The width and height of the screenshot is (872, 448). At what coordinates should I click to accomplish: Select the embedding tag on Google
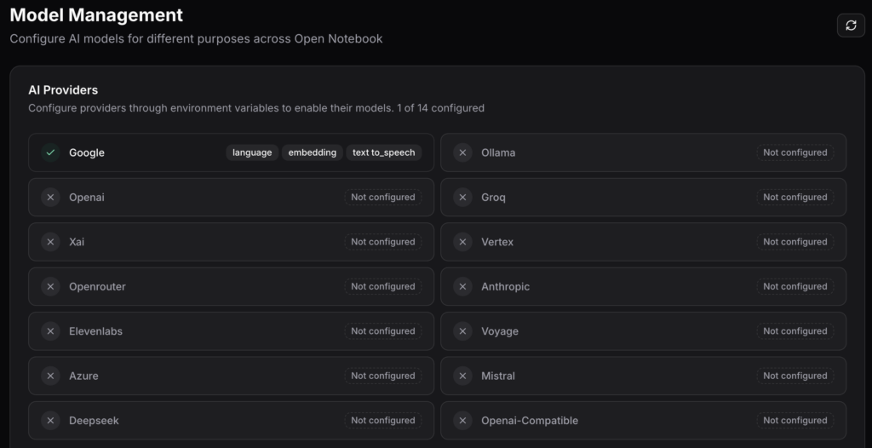(312, 152)
